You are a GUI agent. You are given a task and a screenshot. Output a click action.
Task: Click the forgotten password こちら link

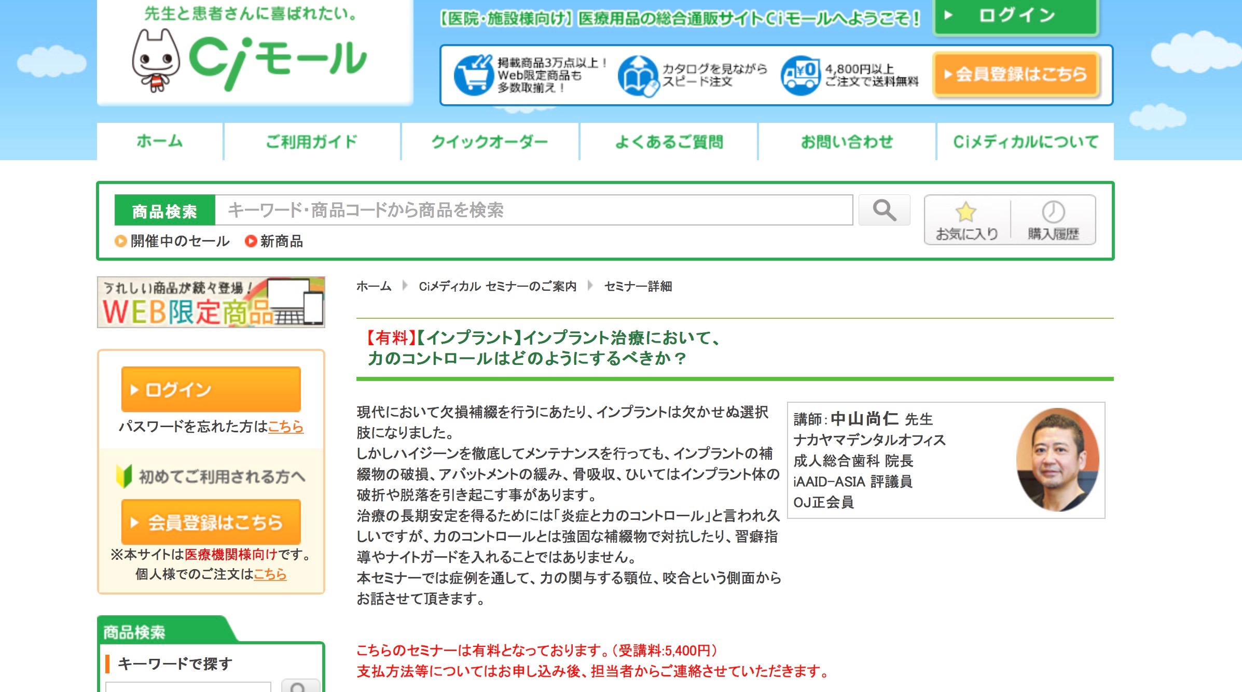click(286, 426)
